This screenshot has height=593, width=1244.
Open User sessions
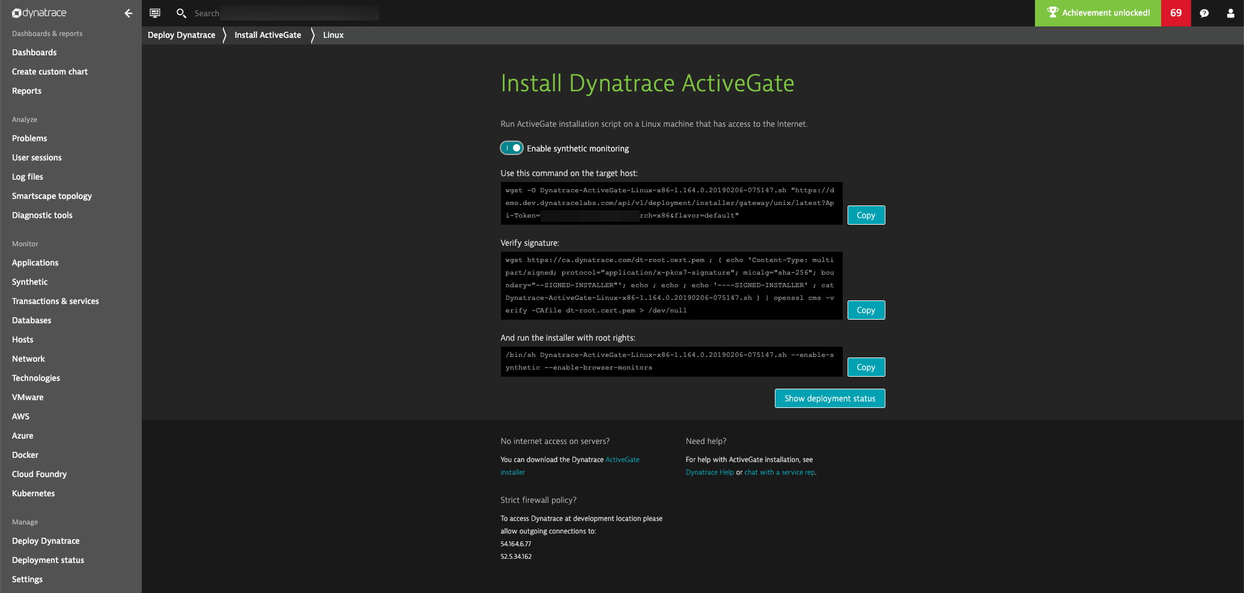coord(37,157)
